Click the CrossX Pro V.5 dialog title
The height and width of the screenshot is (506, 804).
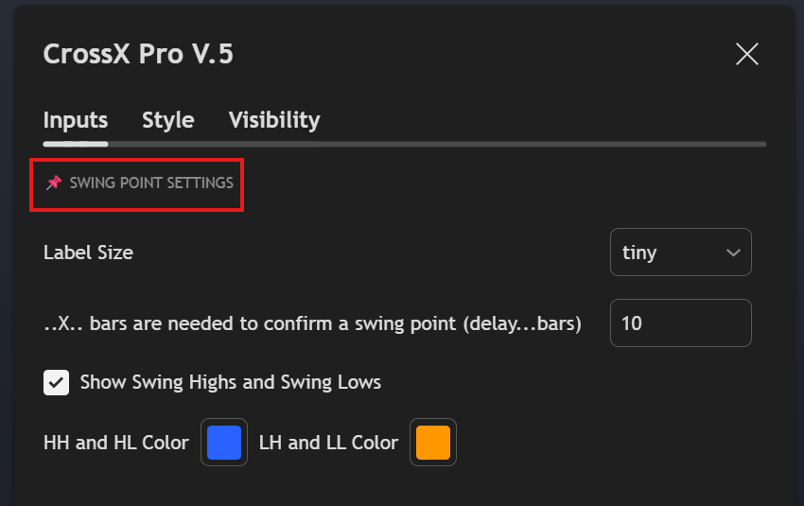coord(138,54)
